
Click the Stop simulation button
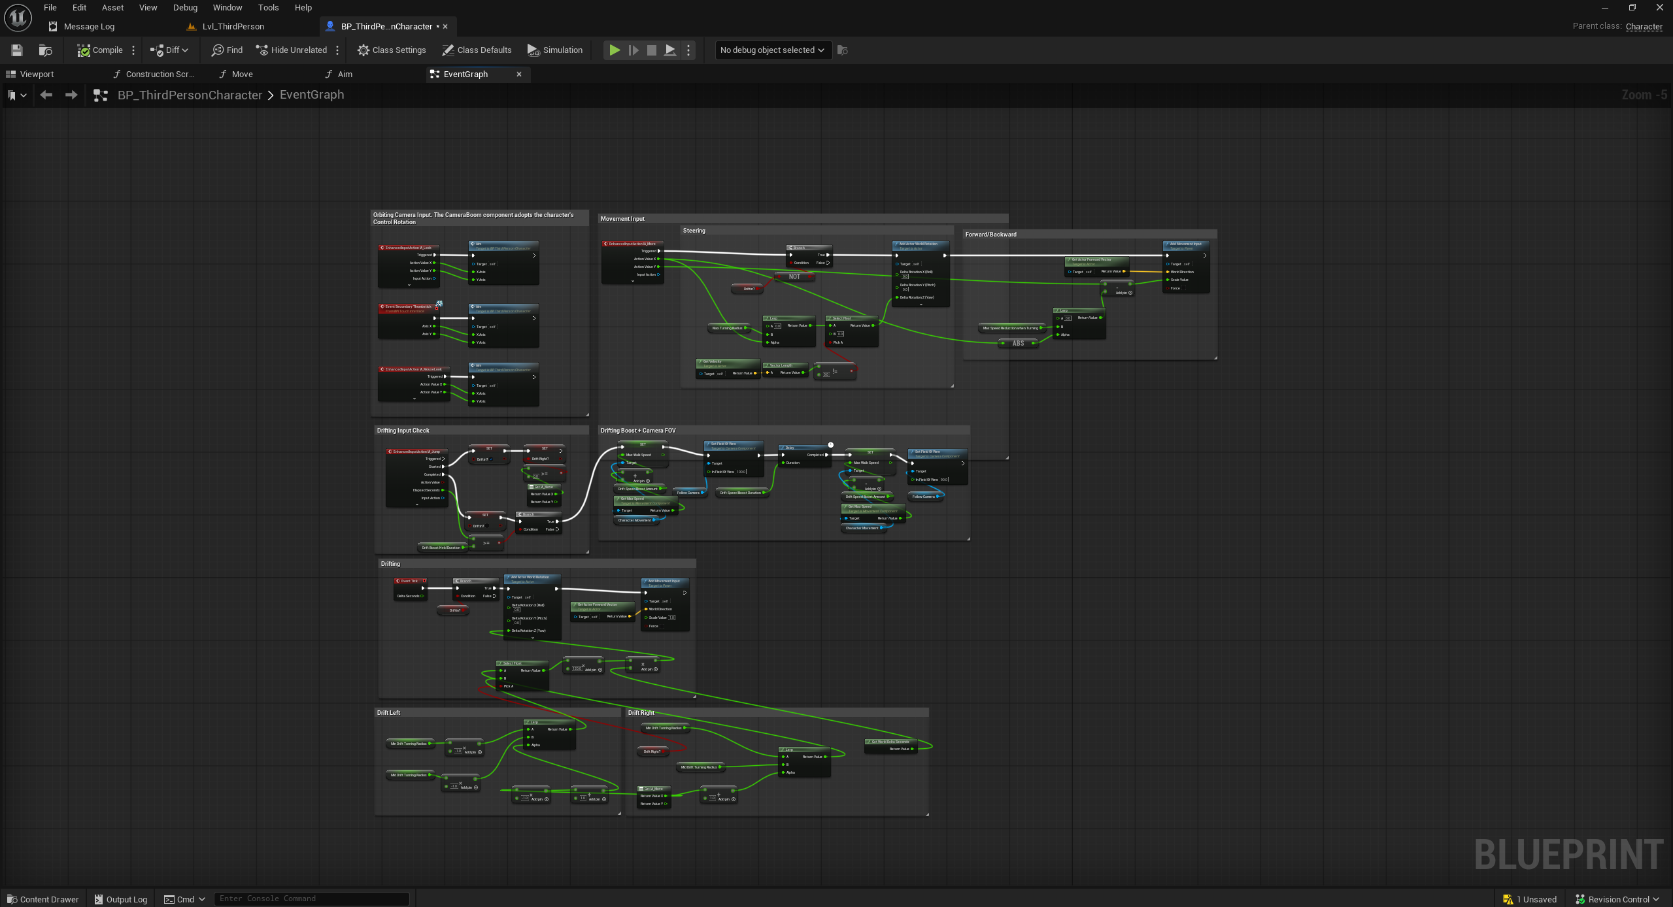[651, 50]
